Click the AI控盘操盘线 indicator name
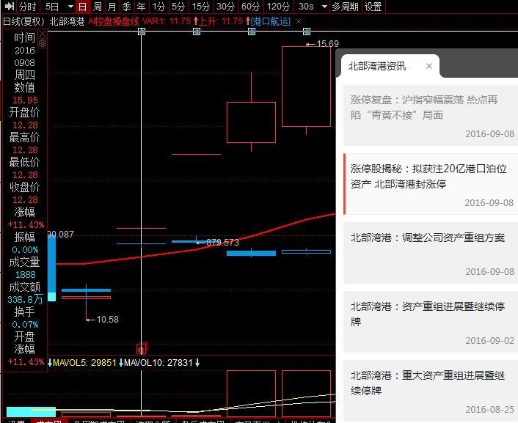The image size is (518, 423). pyautogui.click(x=114, y=21)
